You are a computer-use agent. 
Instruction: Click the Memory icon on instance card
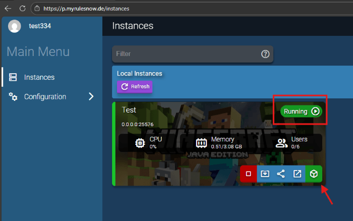202,143
